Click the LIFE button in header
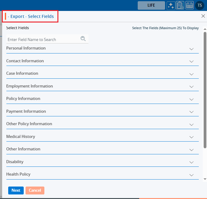This screenshot has width=207, height=199. click(151, 5)
